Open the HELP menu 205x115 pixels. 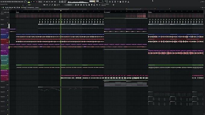coord(22,2)
